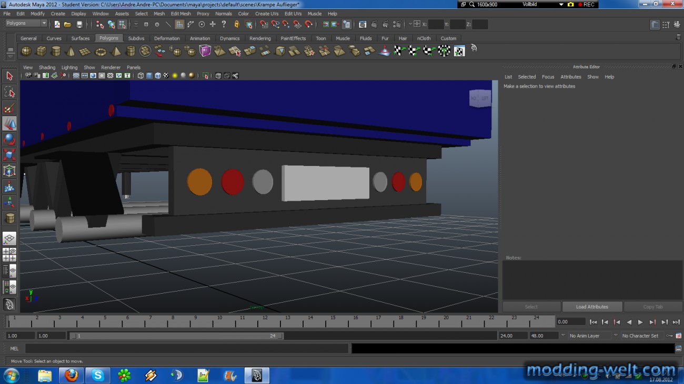Toggle Make Live magnet icon
Image resolution: width=684 pixels, height=384 pixels.
(309, 24)
